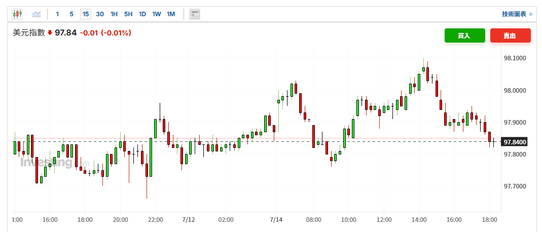Select the 1H interval

click(x=114, y=14)
